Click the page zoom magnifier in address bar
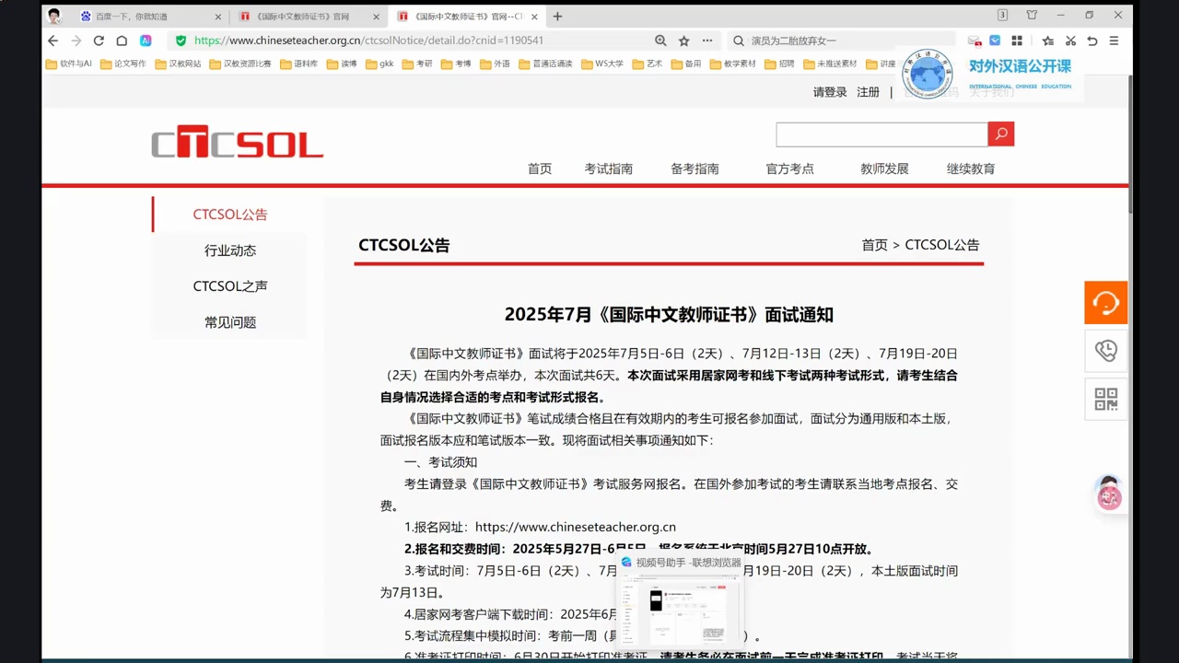This screenshot has width=1179, height=663. coord(660,40)
